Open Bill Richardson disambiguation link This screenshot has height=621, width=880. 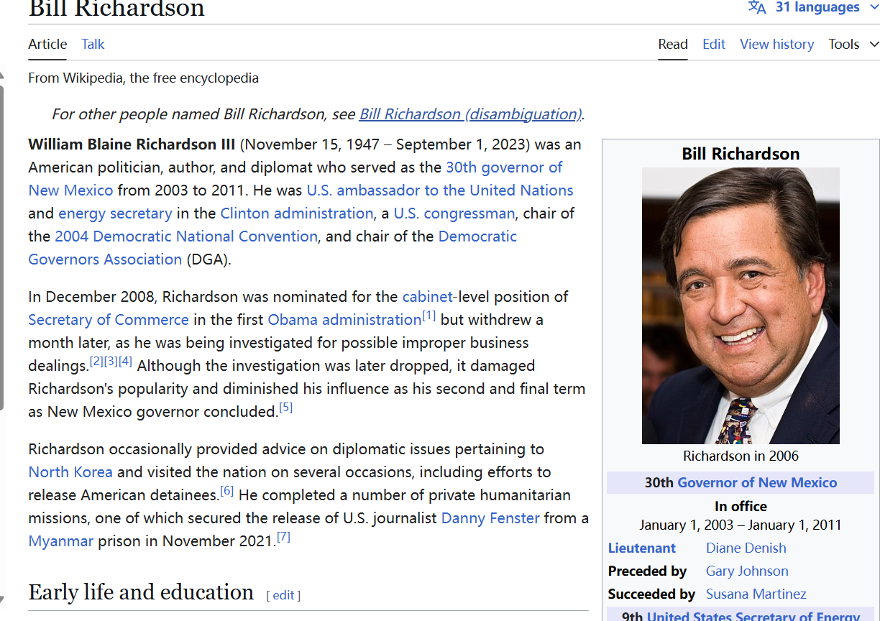click(x=470, y=114)
